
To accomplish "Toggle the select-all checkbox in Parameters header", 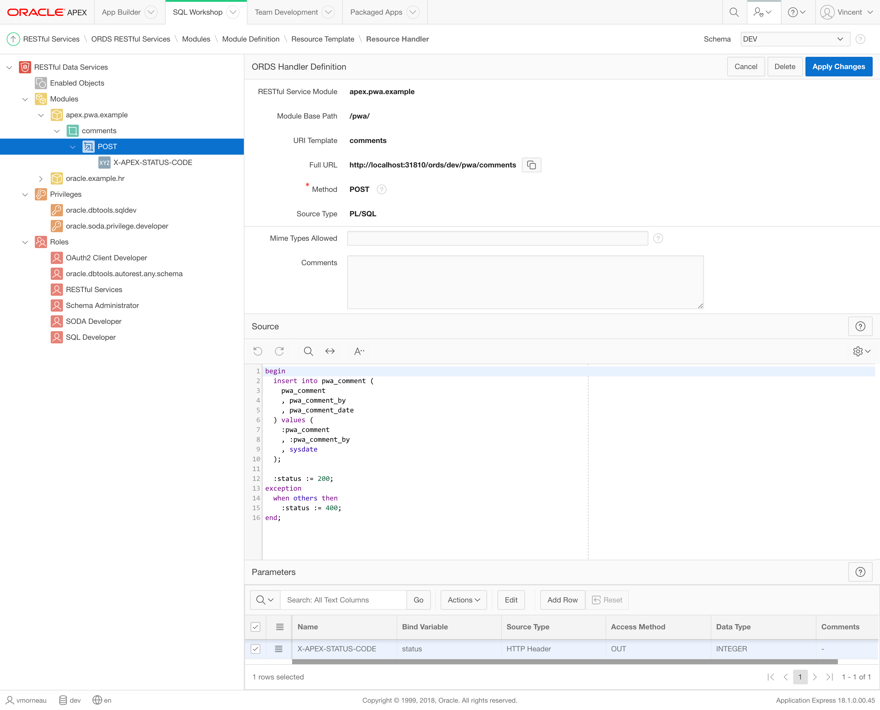I will [255, 627].
